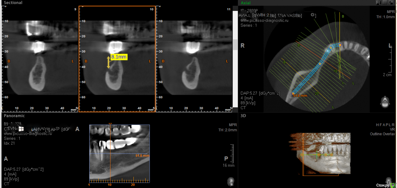Maximize the Axial view with expand icon

coord(391,3)
